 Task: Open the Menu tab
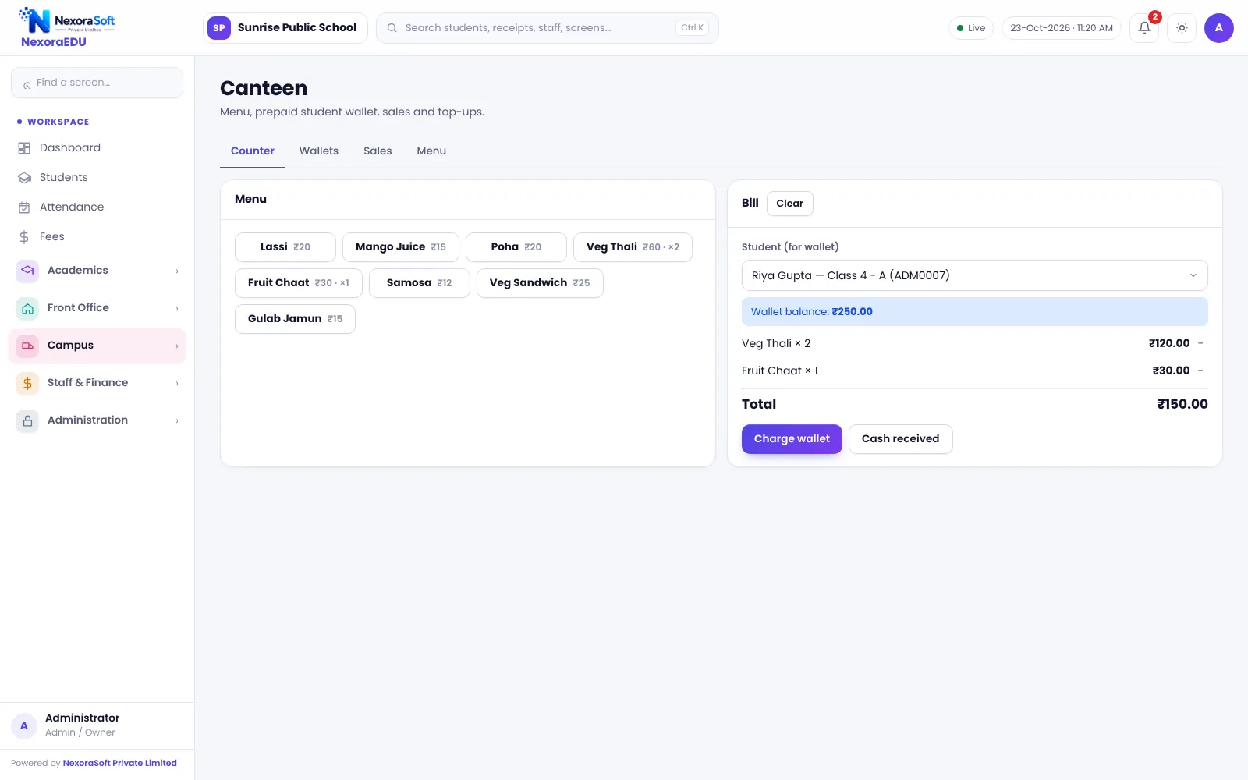pos(431,151)
